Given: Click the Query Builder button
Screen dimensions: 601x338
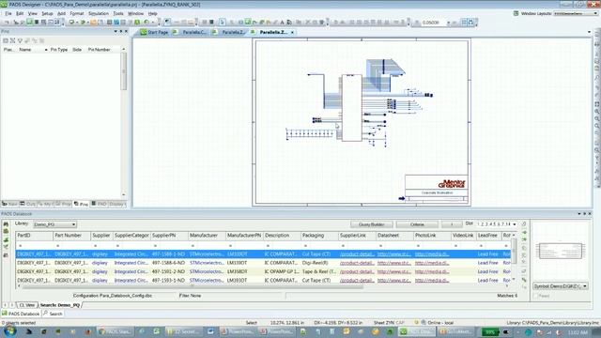Looking at the screenshot, I should (x=372, y=224).
